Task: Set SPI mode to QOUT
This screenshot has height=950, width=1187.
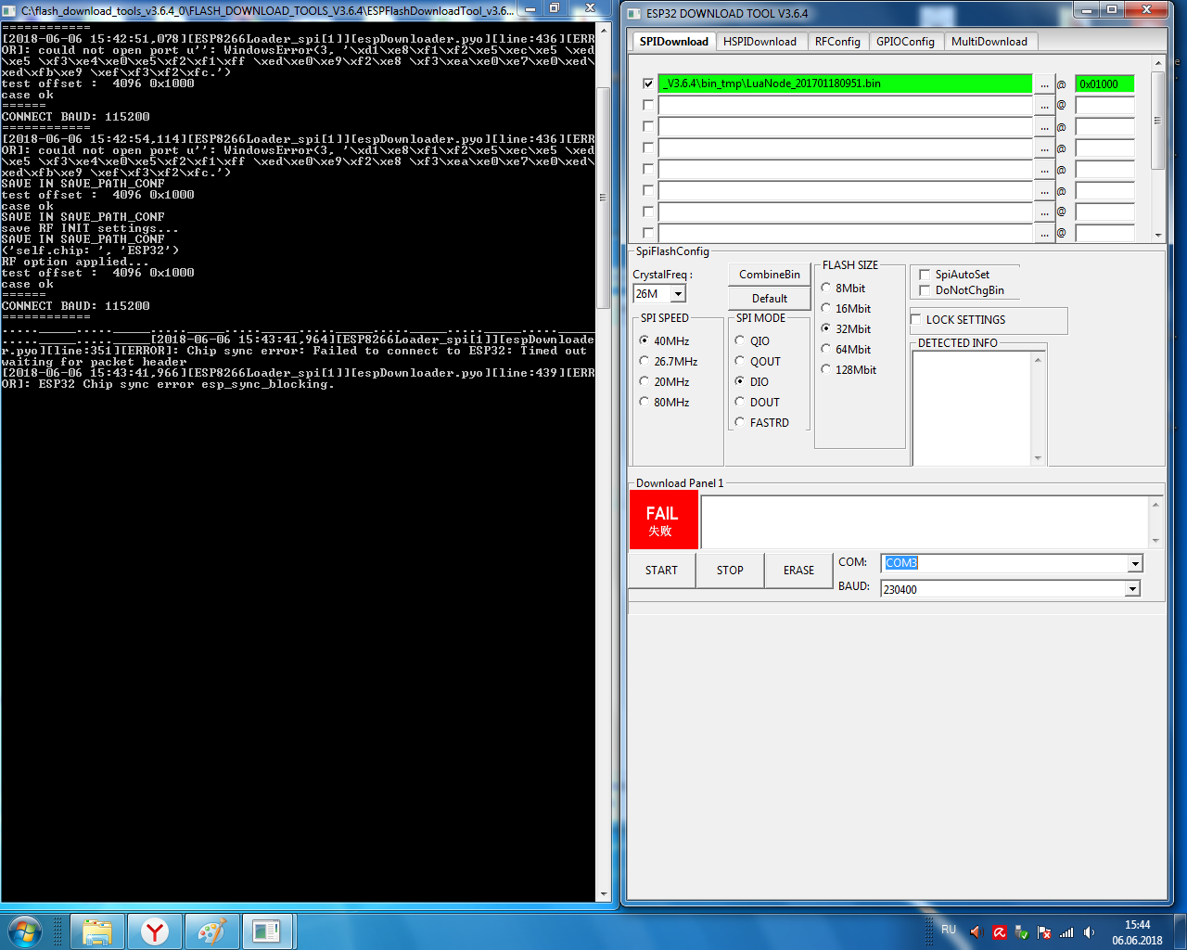Action: click(740, 361)
